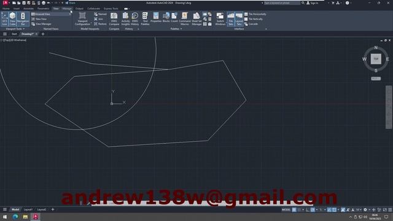Open the Properties palette
This screenshot has height=221, width=393.
point(156,18)
